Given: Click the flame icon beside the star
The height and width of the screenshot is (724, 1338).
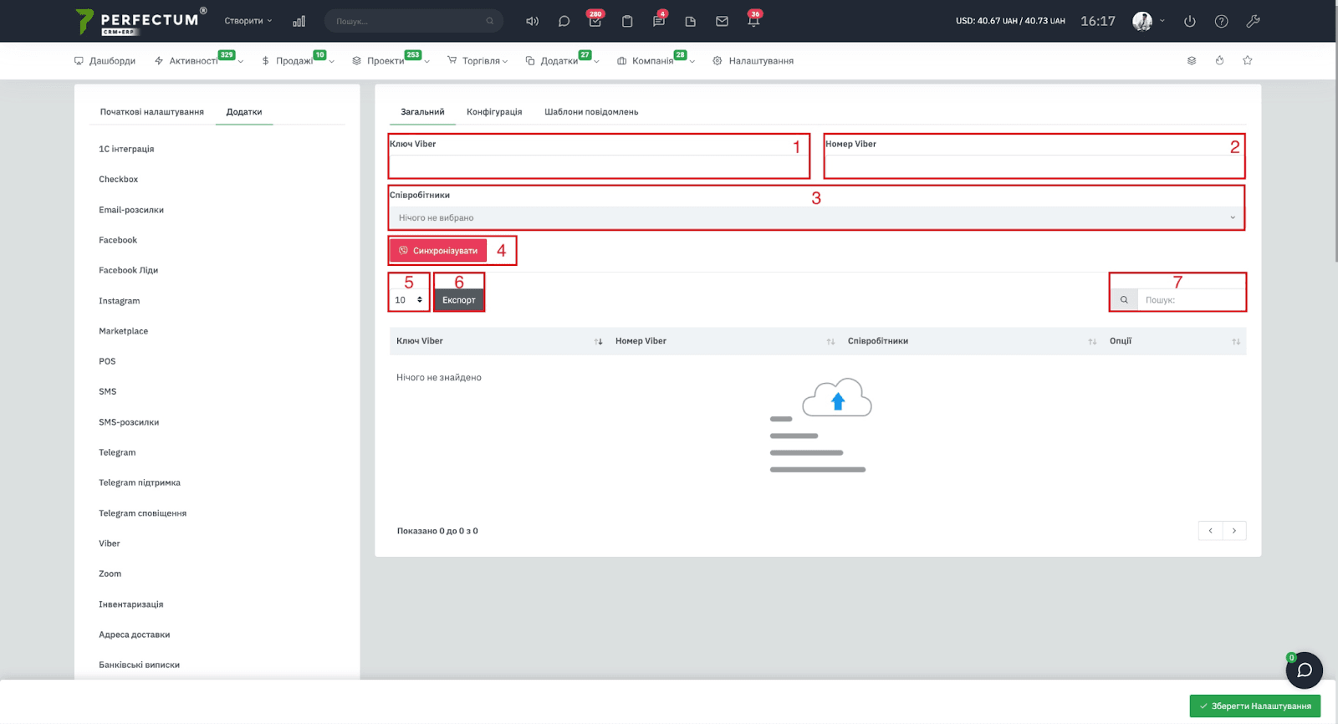Looking at the screenshot, I should pyautogui.click(x=1220, y=60).
